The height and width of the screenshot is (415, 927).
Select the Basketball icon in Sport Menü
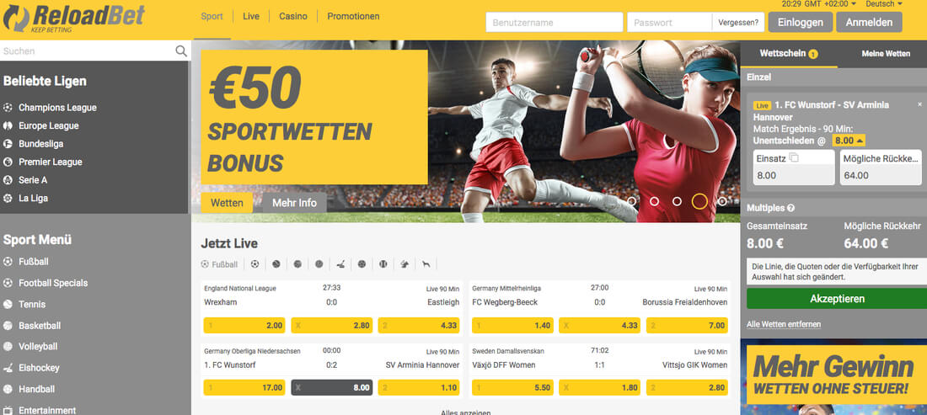[x=8, y=325]
